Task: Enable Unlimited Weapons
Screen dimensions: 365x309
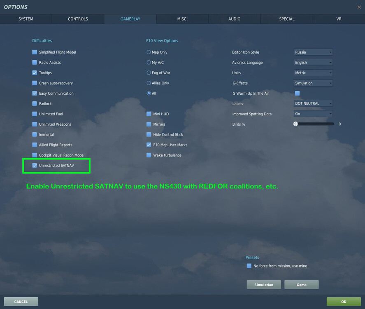Action: coord(35,124)
